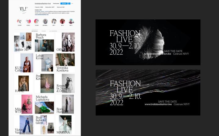Open the following count
This screenshot has height=136, width=219.
click(x=60, y=7)
